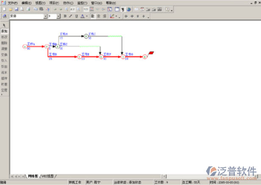This screenshot has width=261, height=185.
Task: Click the red end flag node
Action: tap(151, 53)
